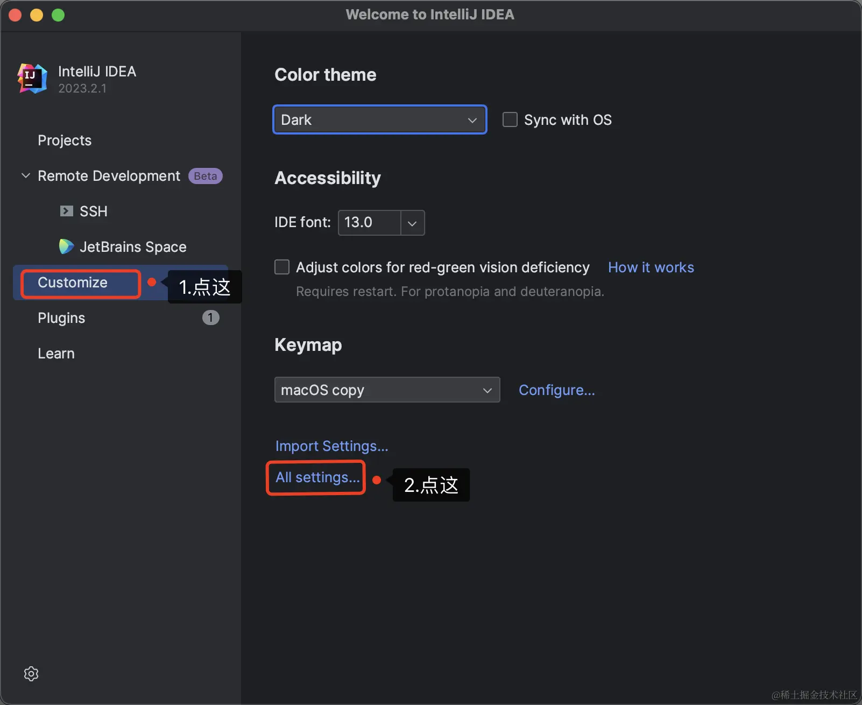Click the Accessibility heading
The width and height of the screenshot is (862, 705).
328,178
